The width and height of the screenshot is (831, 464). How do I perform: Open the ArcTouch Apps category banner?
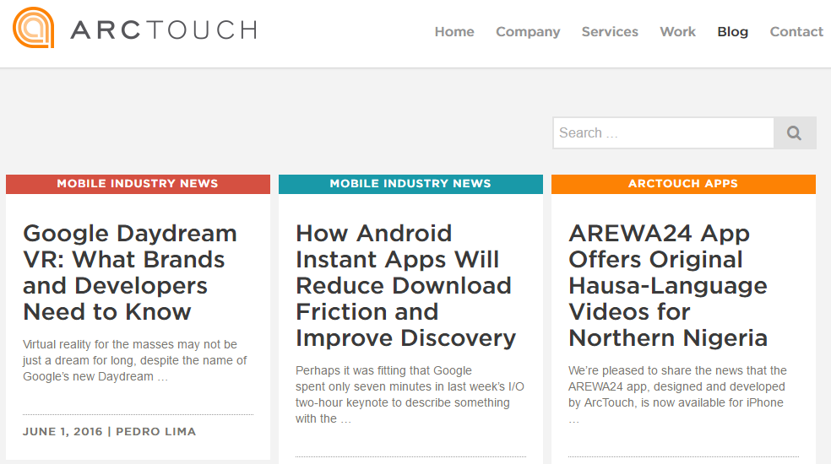(x=683, y=184)
